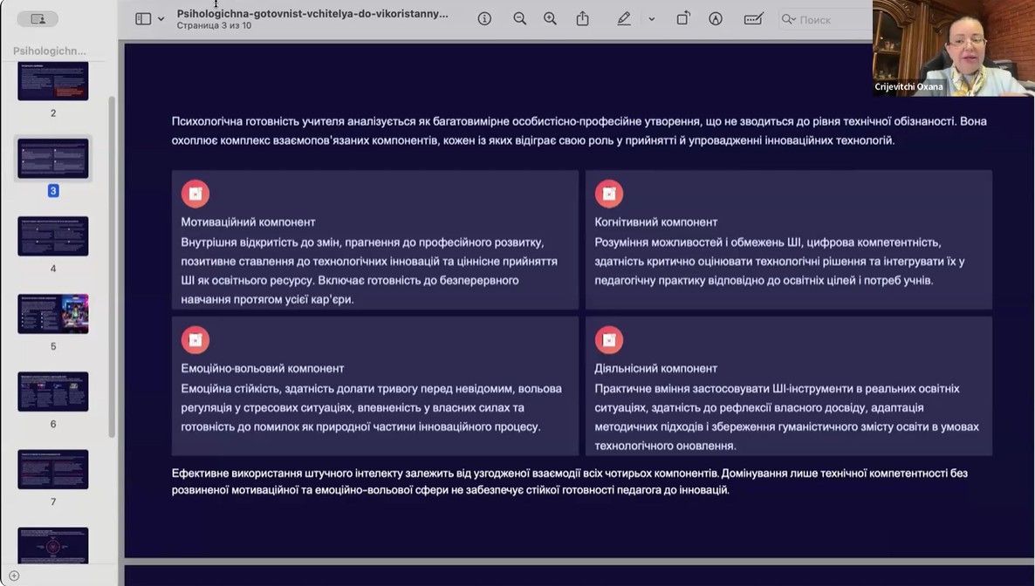Click the Crijevitchi Oxana video tile
The width and height of the screenshot is (1035, 586).
(953, 48)
